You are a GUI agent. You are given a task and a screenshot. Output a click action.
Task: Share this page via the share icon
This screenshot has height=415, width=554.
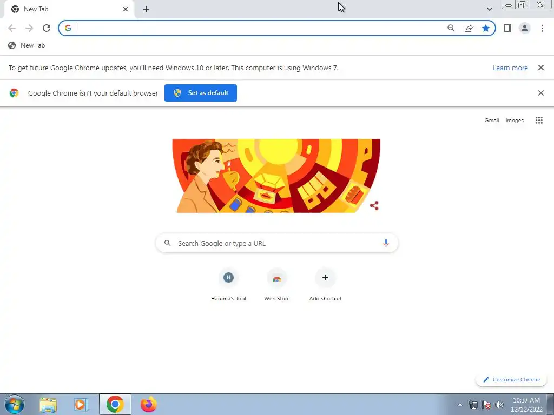(469, 28)
